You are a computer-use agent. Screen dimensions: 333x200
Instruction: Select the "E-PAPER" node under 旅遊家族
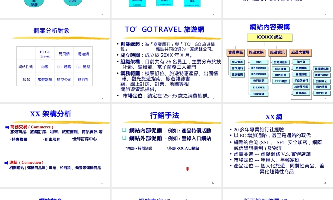(259, 88)
